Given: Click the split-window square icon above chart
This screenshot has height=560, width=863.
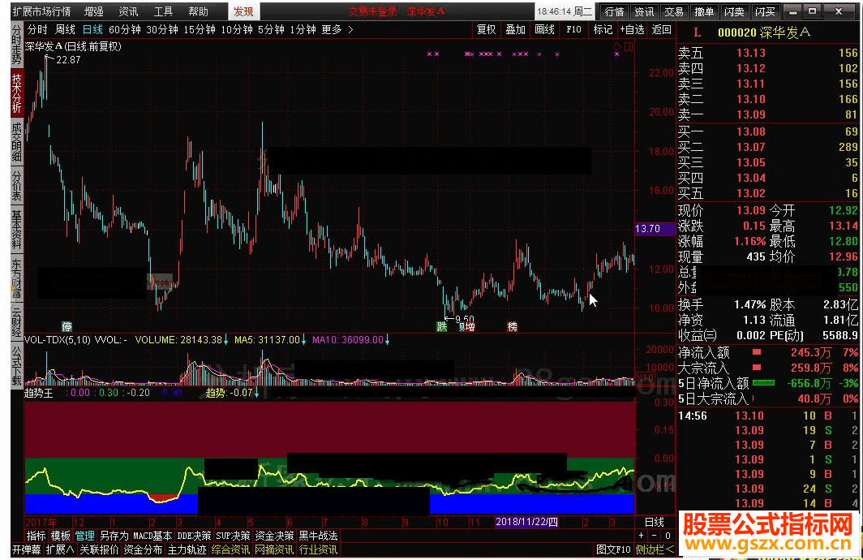Looking at the screenshot, I should [x=629, y=46].
